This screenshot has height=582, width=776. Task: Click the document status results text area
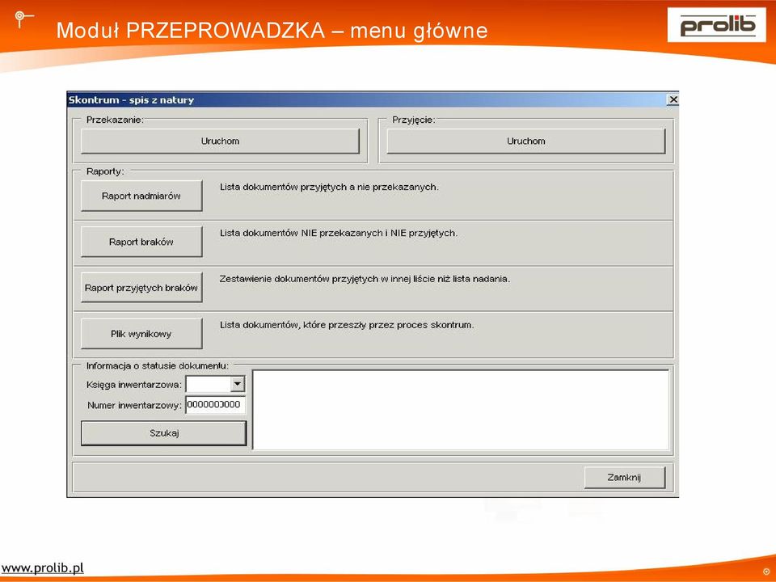click(461, 410)
